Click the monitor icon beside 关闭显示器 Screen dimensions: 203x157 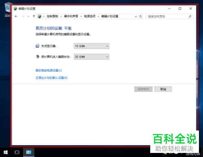(x=37, y=46)
